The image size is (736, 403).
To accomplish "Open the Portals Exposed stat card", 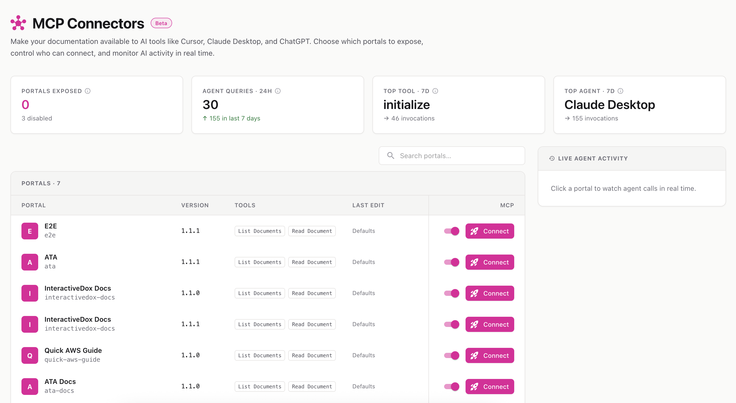I will (x=97, y=105).
